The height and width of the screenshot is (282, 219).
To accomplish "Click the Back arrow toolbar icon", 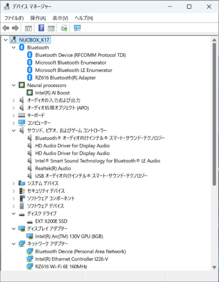I will click(6, 28).
